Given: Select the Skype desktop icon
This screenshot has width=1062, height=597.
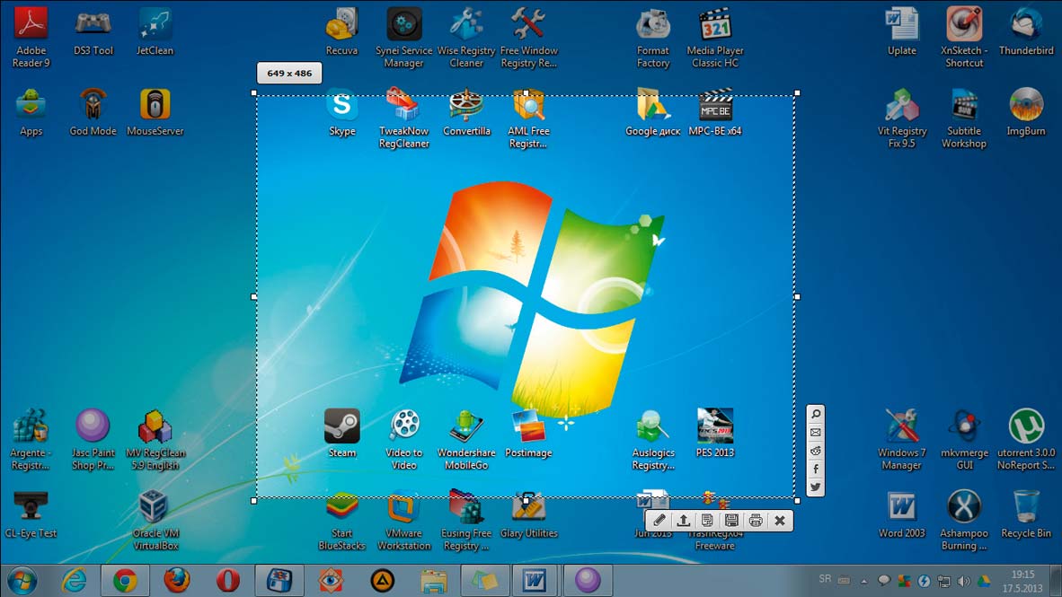Looking at the screenshot, I should [342, 112].
